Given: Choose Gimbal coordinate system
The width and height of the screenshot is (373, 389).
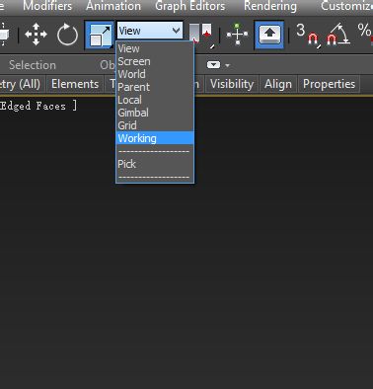Looking at the screenshot, I should (x=155, y=113).
